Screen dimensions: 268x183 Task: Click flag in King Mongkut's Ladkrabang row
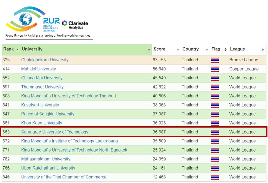[x=215, y=141]
